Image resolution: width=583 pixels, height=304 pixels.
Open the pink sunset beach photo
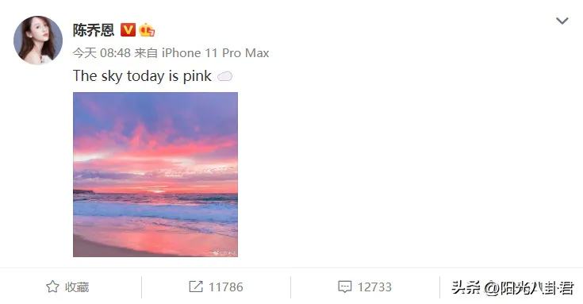[155, 175]
